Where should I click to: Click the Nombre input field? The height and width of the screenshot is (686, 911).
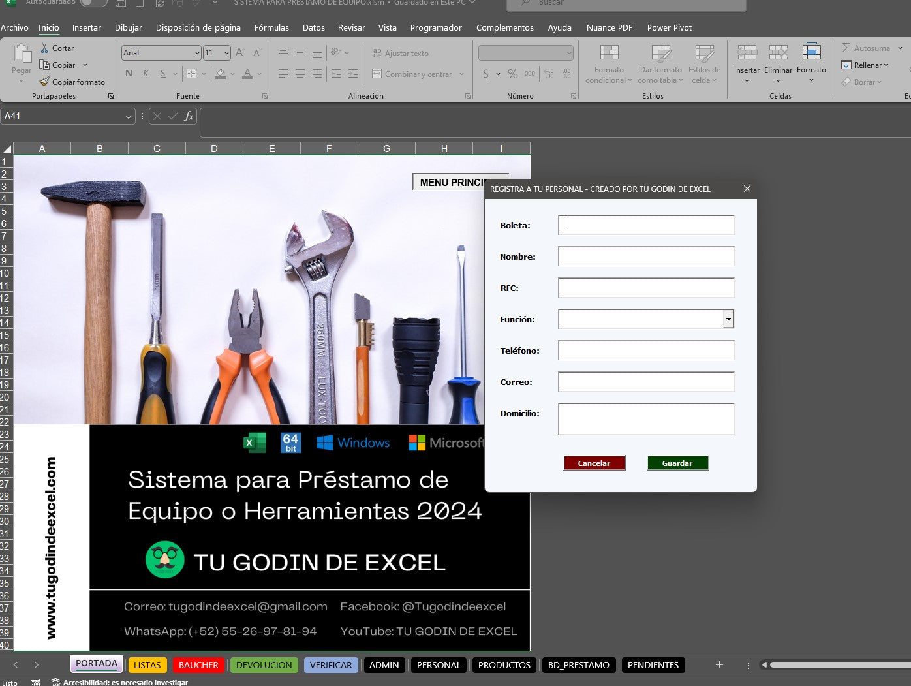coord(646,256)
